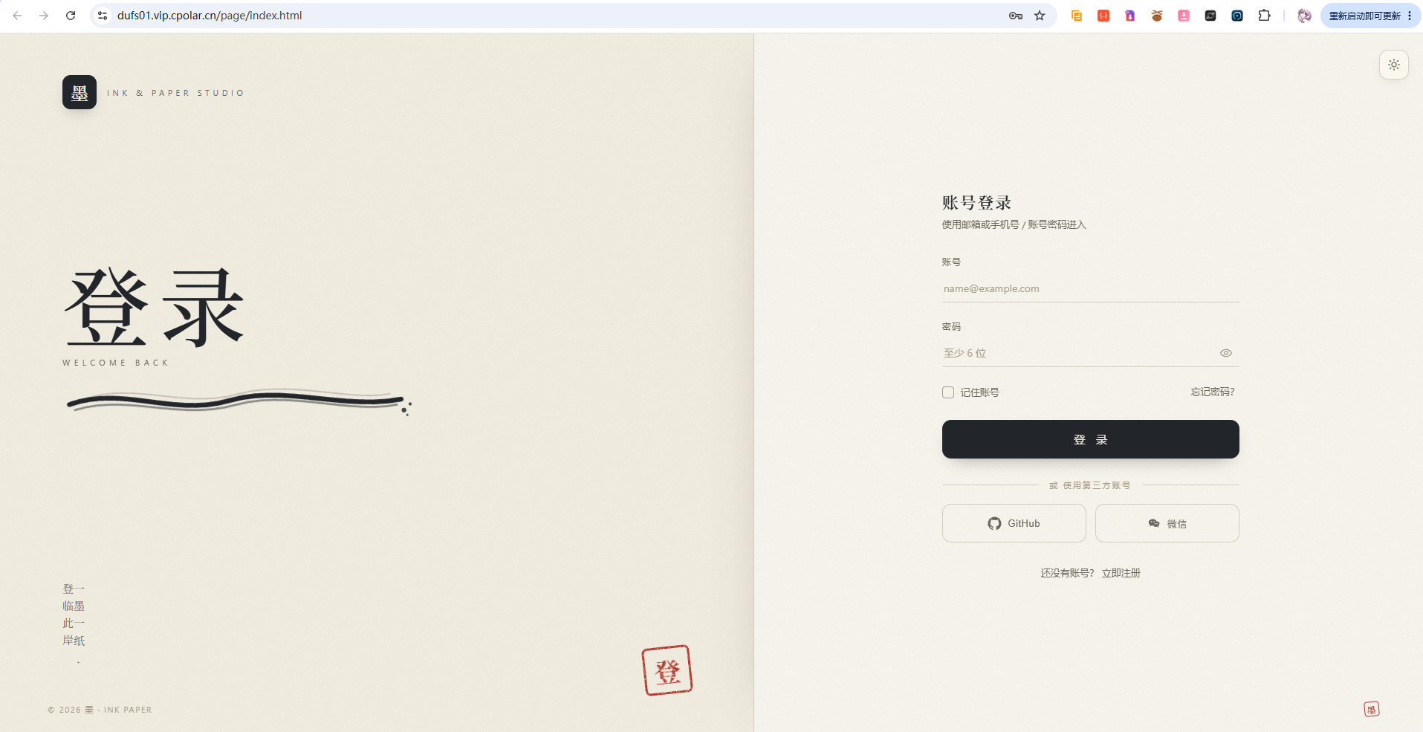Bookmark this page with the star icon
This screenshot has height=732, width=1423.
pyautogui.click(x=1040, y=16)
